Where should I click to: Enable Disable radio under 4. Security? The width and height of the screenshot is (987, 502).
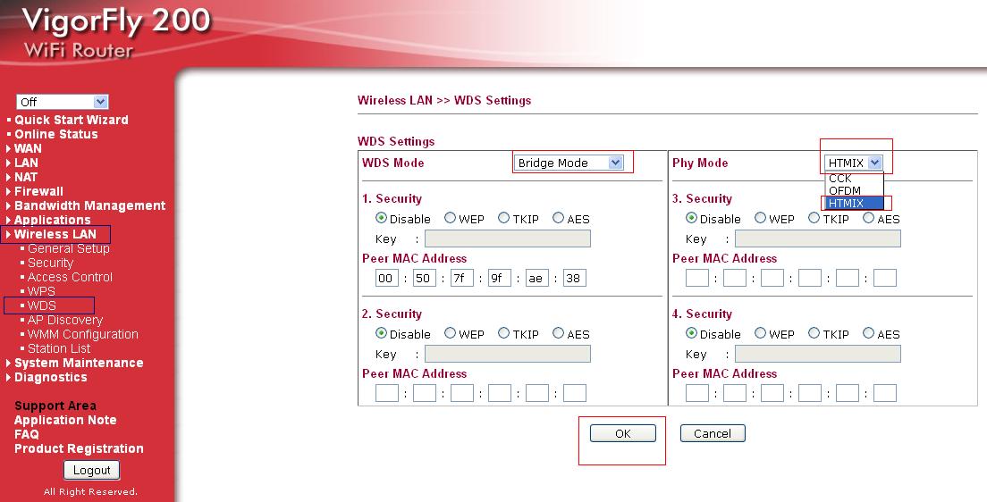[x=691, y=333]
